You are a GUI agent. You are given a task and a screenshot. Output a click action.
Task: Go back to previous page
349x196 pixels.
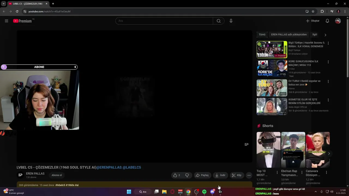click(4, 11)
